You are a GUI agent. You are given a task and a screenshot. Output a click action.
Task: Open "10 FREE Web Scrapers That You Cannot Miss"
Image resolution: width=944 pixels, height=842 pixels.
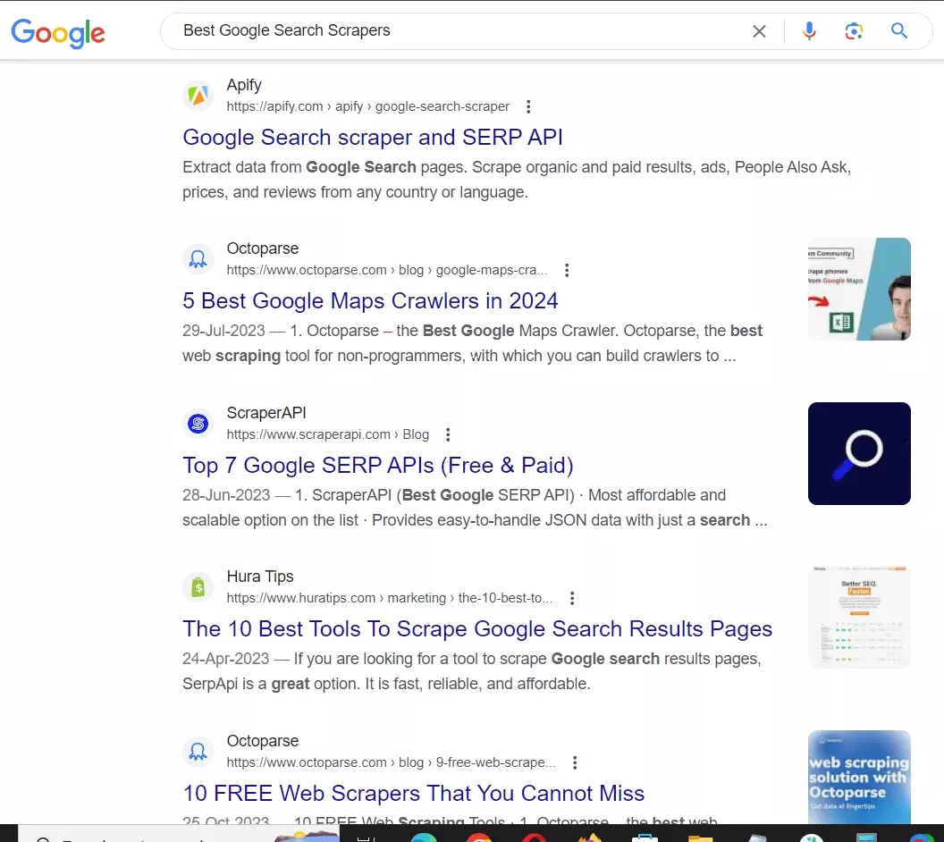click(x=413, y=793)
